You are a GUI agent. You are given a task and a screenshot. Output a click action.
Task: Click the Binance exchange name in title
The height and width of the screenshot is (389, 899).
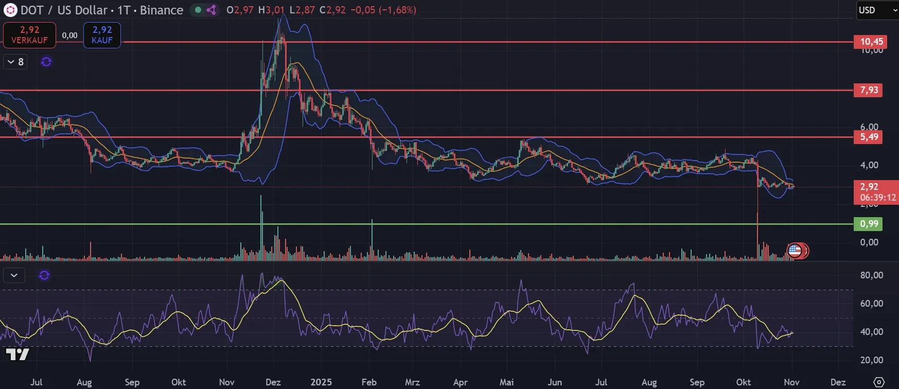click(162, 10)
